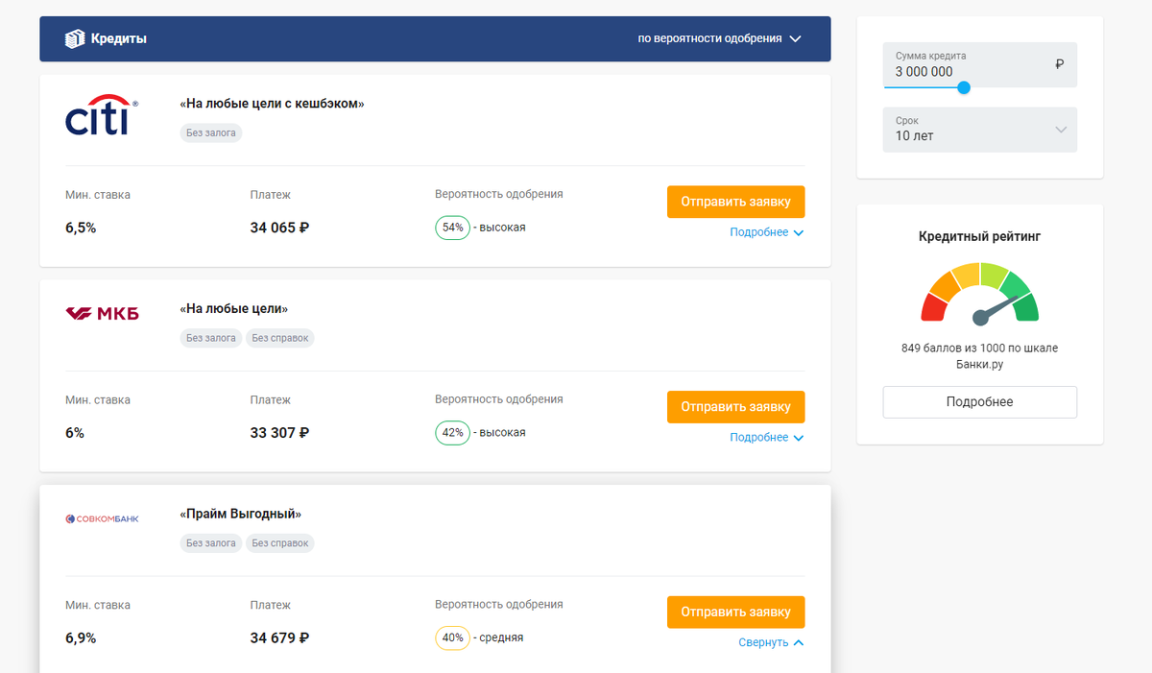This screenshot has height=673, width=1152.
Task: Click the ruble sign in loan amount field
Action: click(1059, 64)
